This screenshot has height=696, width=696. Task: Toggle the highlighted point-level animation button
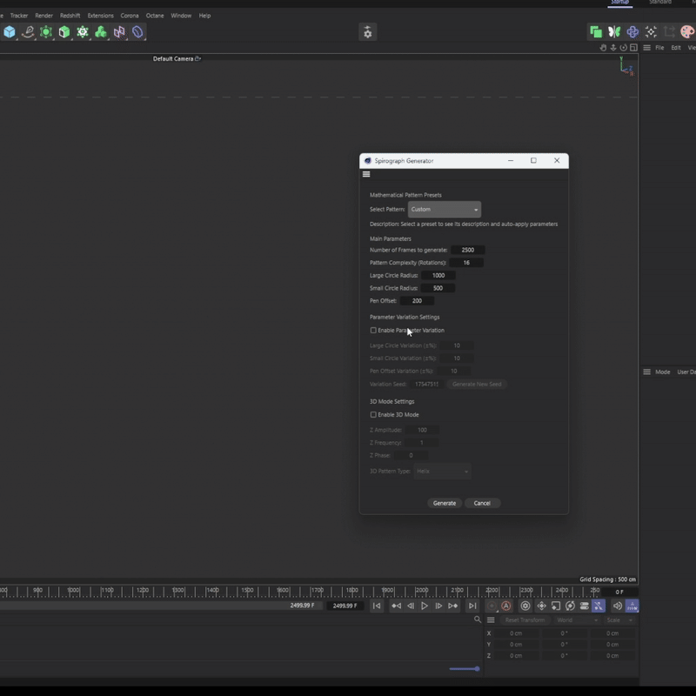[599, 606]
